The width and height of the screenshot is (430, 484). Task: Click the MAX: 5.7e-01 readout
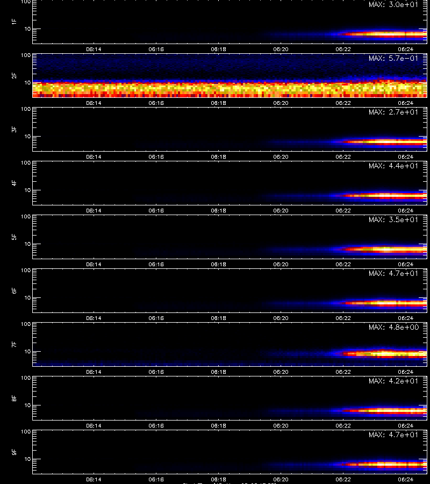(x=393, y=58)
